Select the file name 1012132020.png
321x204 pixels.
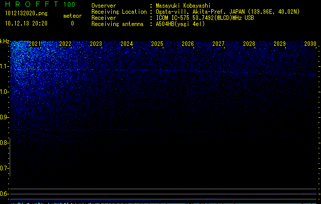pyautogui.click(x=27, y=14)
